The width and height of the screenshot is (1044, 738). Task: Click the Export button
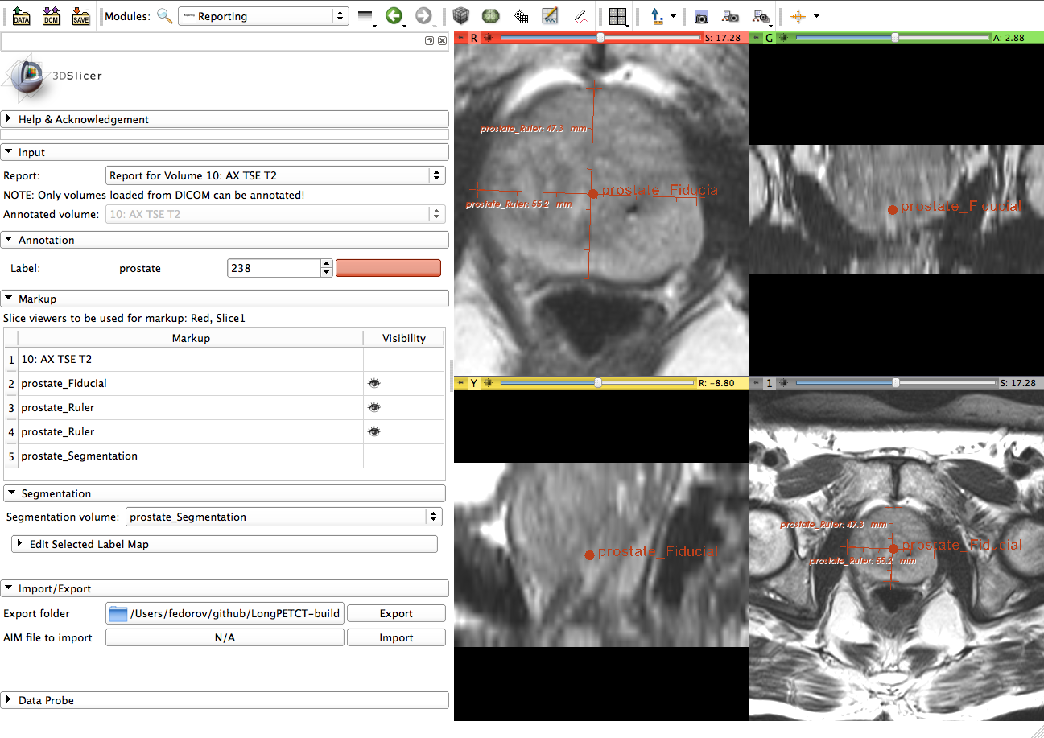(396, 613)
